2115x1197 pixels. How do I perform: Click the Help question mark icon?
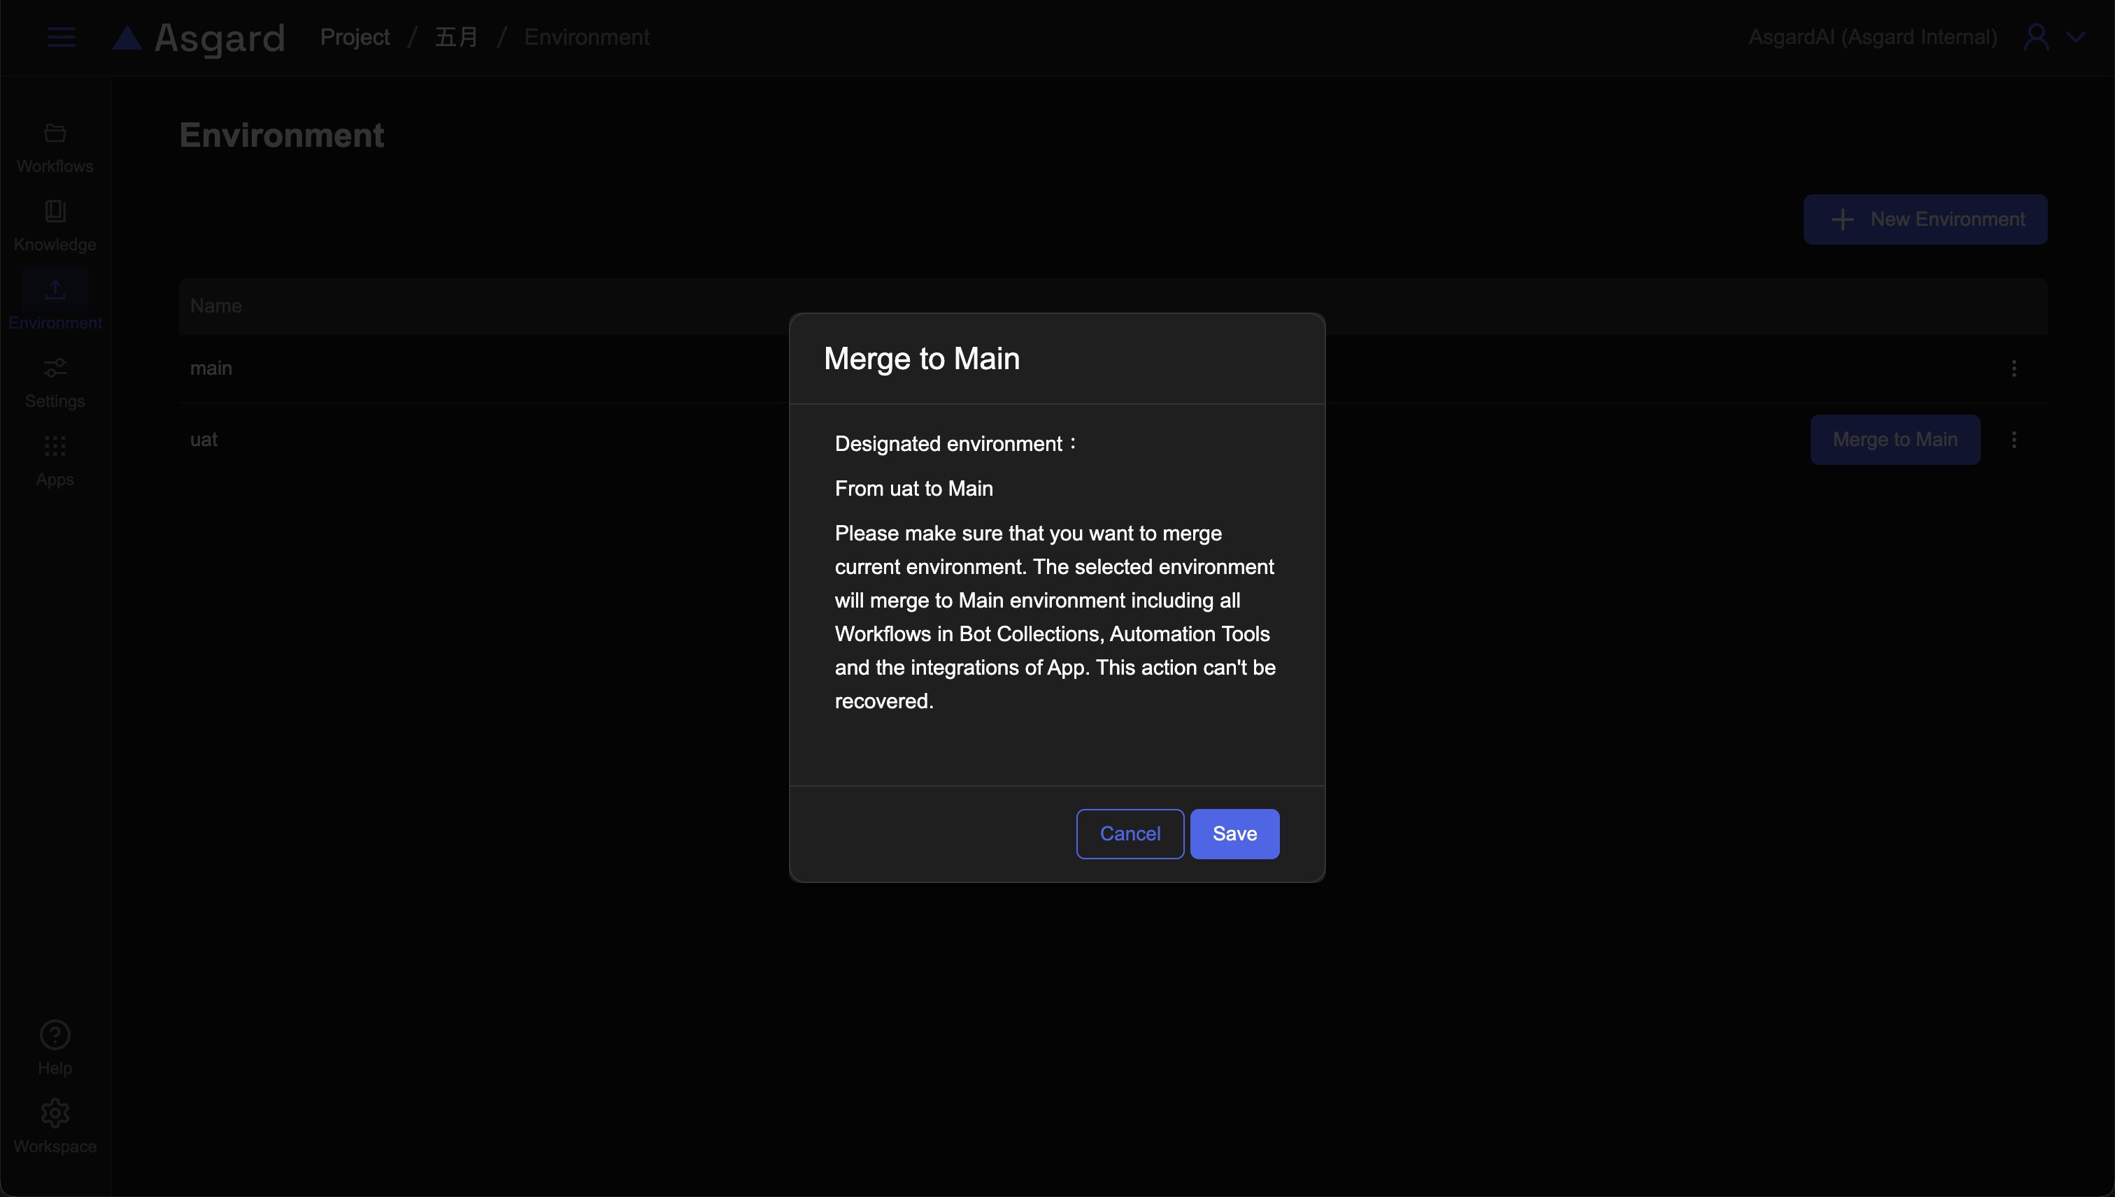coord(55,1035)
